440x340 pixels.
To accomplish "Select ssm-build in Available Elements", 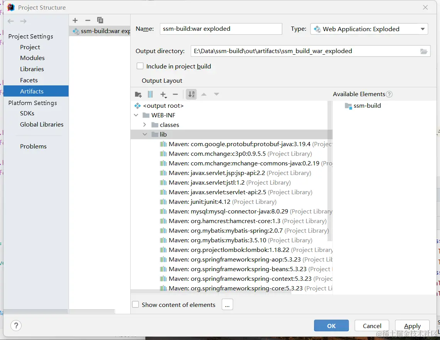I will [367, 106].
